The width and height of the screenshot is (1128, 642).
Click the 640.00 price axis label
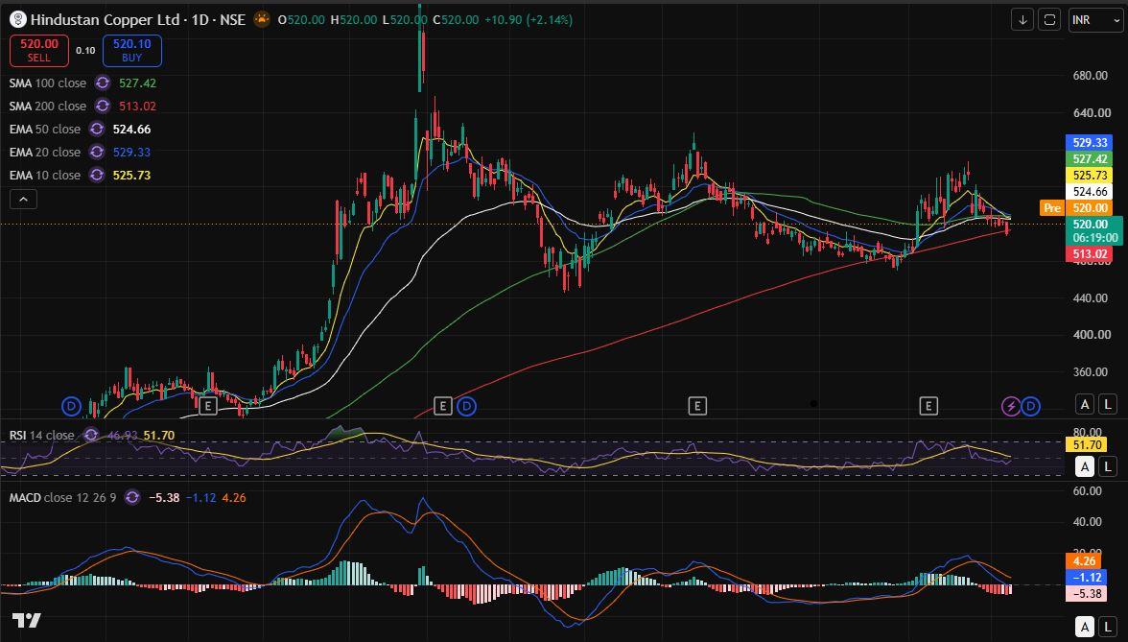(1090, 113)
